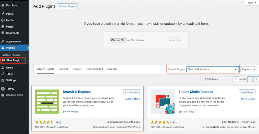Screen dimensions: 259x134
Task: Click the Comments speech bubble icon
Action: (x=3, y=33)
